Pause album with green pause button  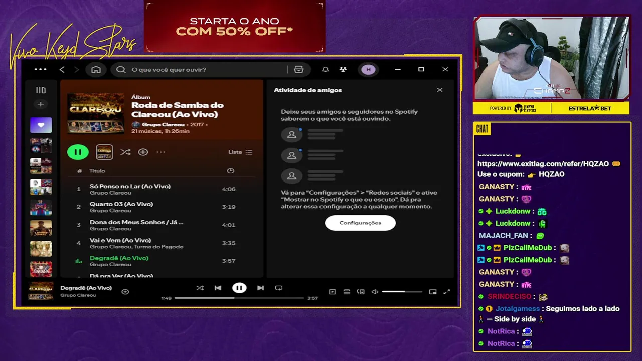[78, 152]
